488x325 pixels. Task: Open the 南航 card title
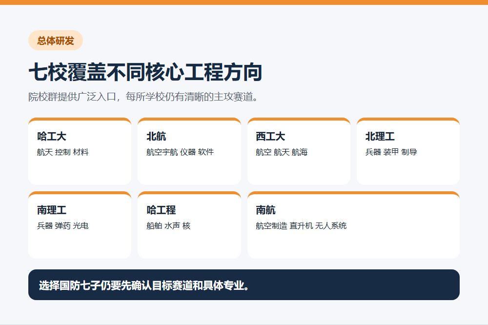[x=265, y=210]
